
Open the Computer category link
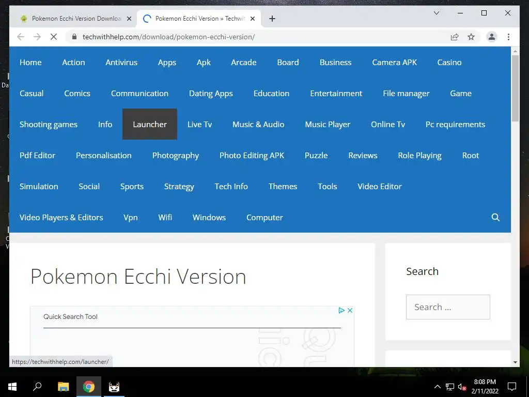click(x=264, y=217)
